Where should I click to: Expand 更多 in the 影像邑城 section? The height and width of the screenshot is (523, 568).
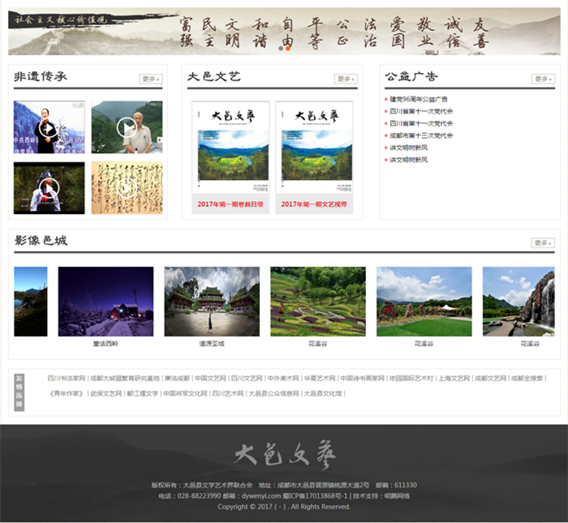[x=543, y=242]
